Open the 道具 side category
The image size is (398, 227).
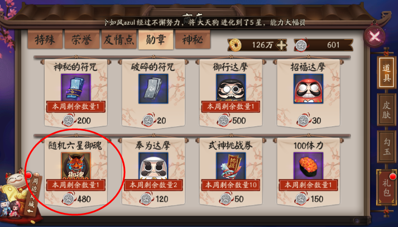[x=386, y=73]
